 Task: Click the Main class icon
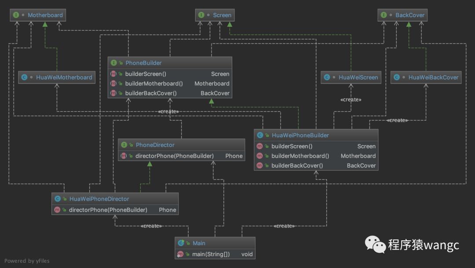tap(181, 243)
